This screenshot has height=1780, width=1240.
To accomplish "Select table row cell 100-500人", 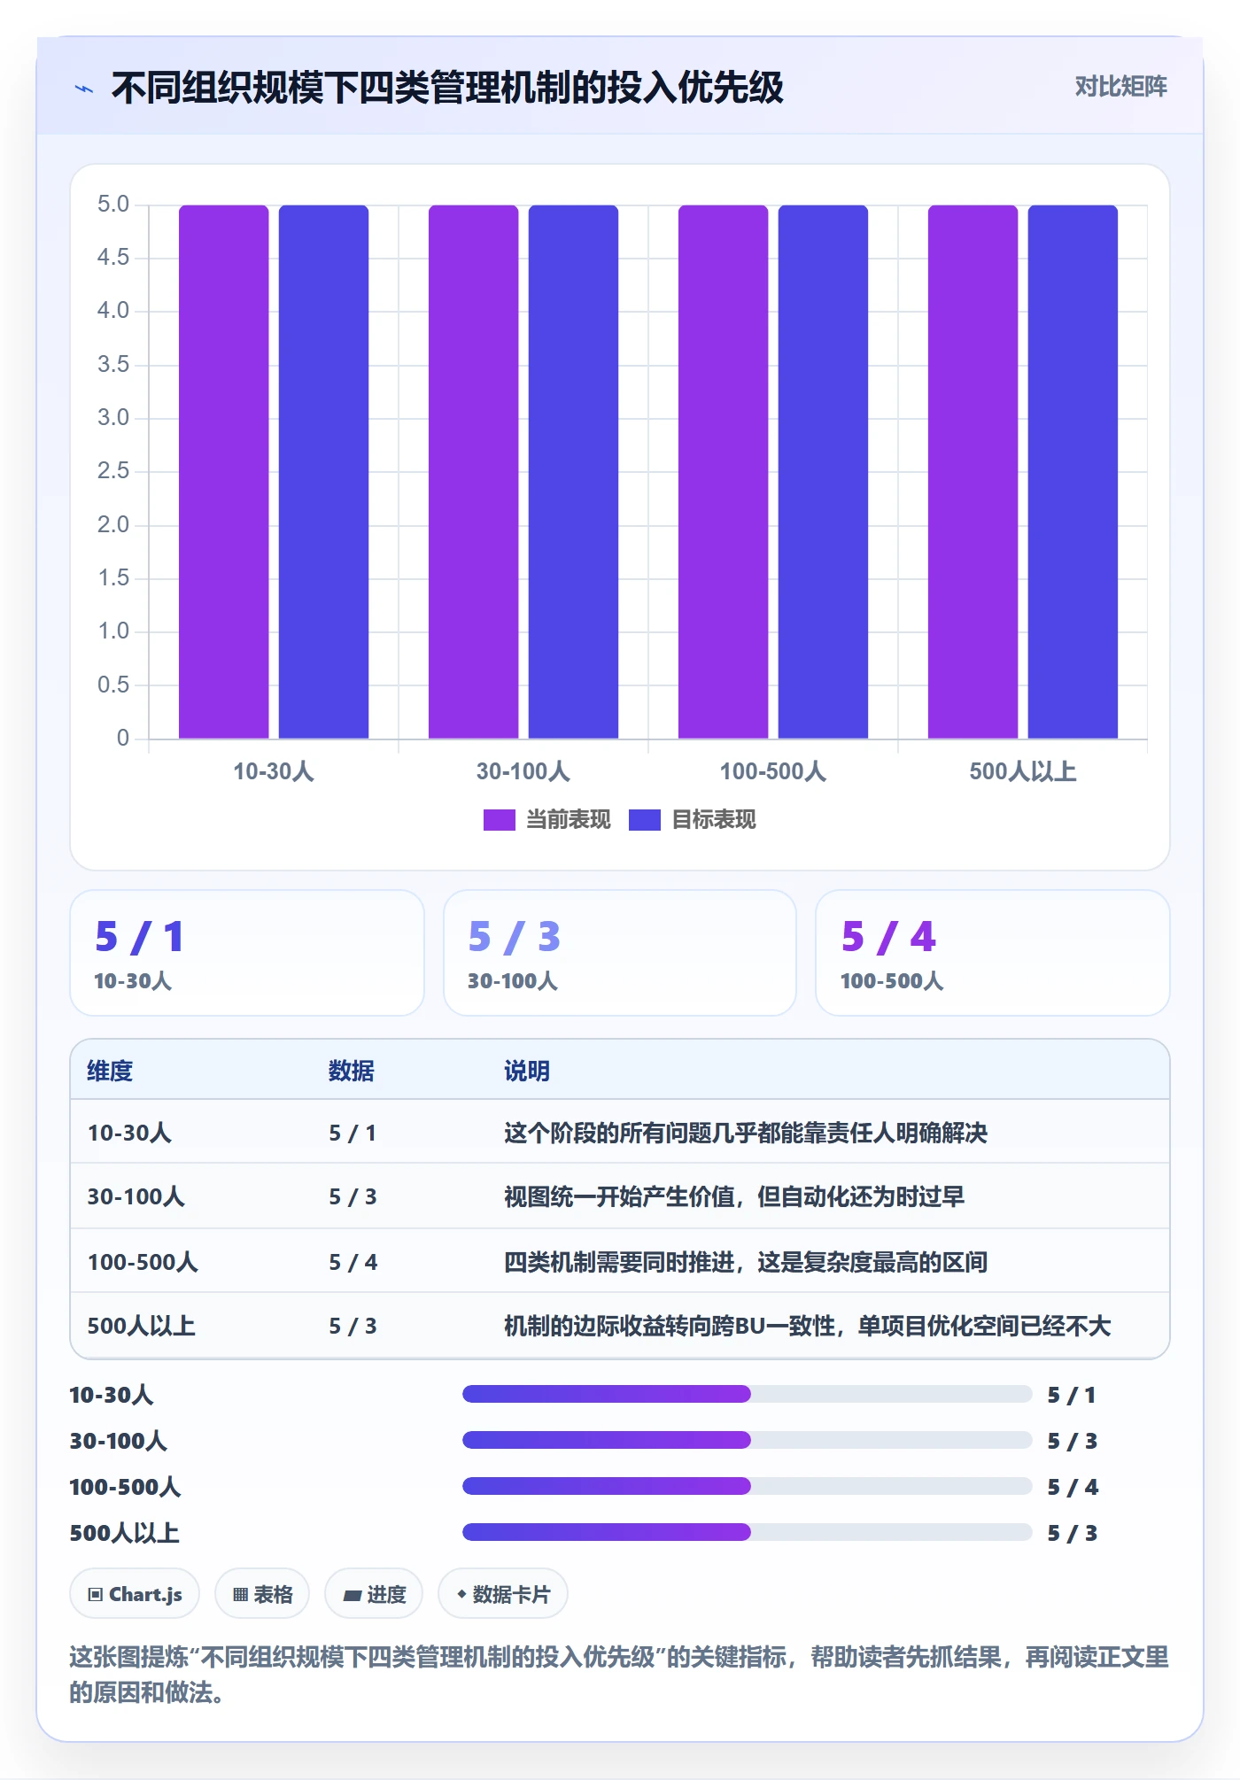I will (x=143, y=1262).
